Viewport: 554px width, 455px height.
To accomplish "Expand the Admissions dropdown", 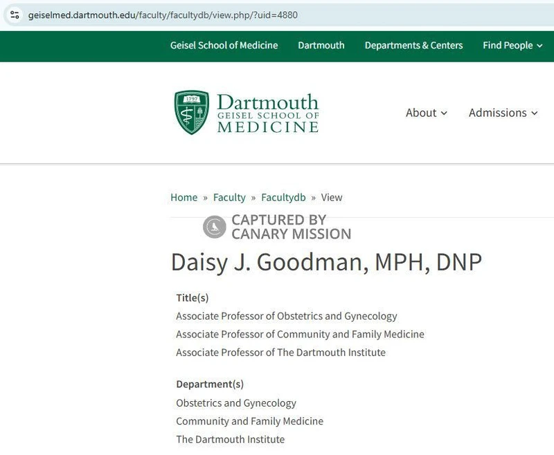I will (499, 113).
